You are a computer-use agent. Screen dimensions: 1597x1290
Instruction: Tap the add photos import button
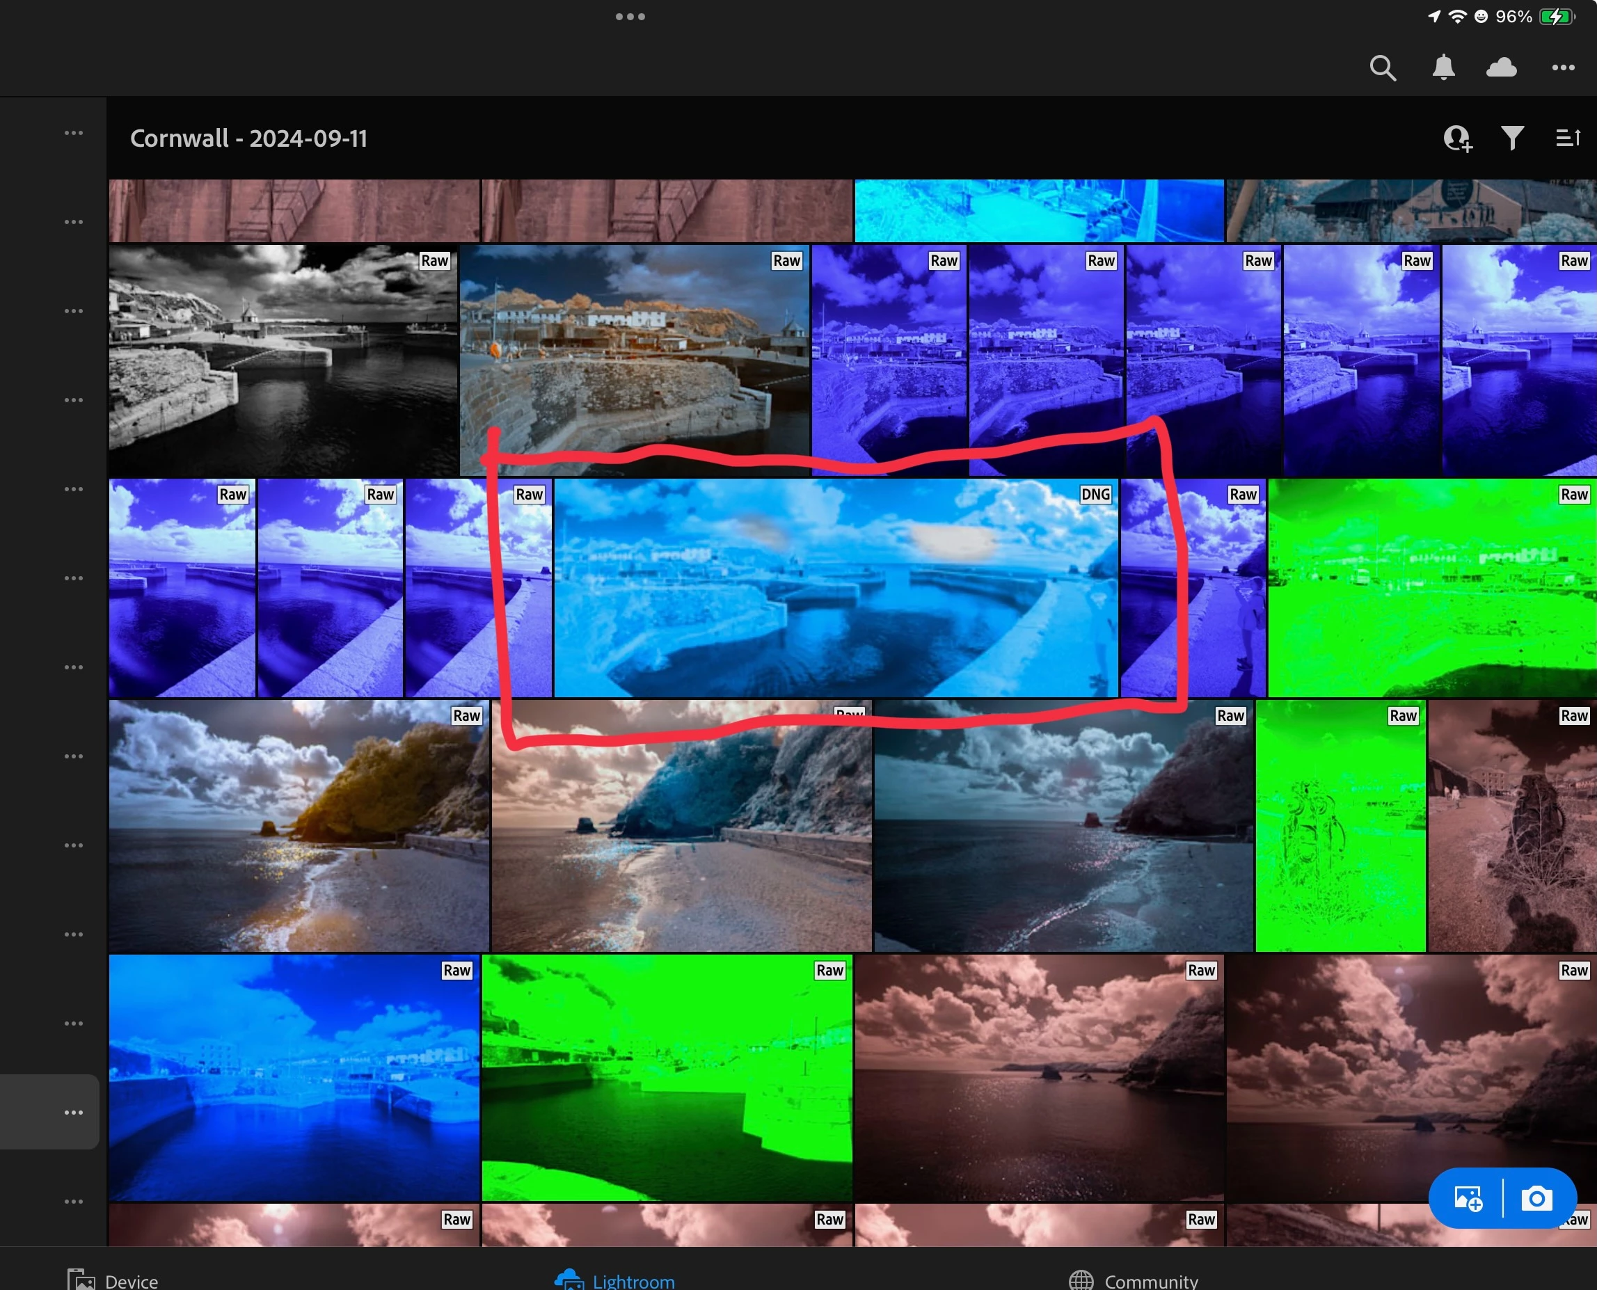[1468, 1199]
